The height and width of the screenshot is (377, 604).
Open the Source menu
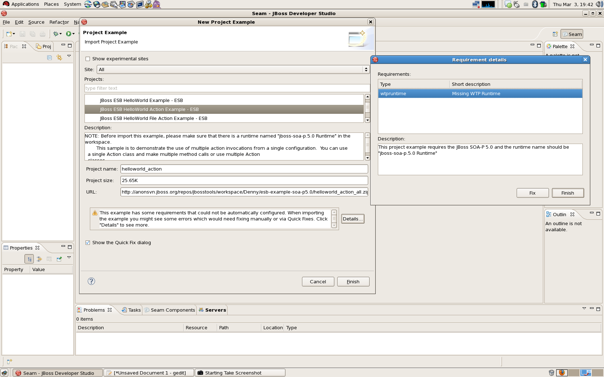(36, 22)
